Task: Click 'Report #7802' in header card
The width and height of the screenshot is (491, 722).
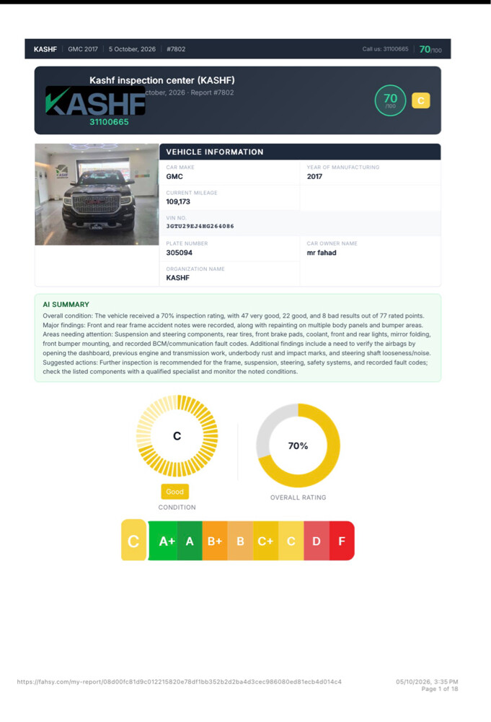Action: pos(213,92)
